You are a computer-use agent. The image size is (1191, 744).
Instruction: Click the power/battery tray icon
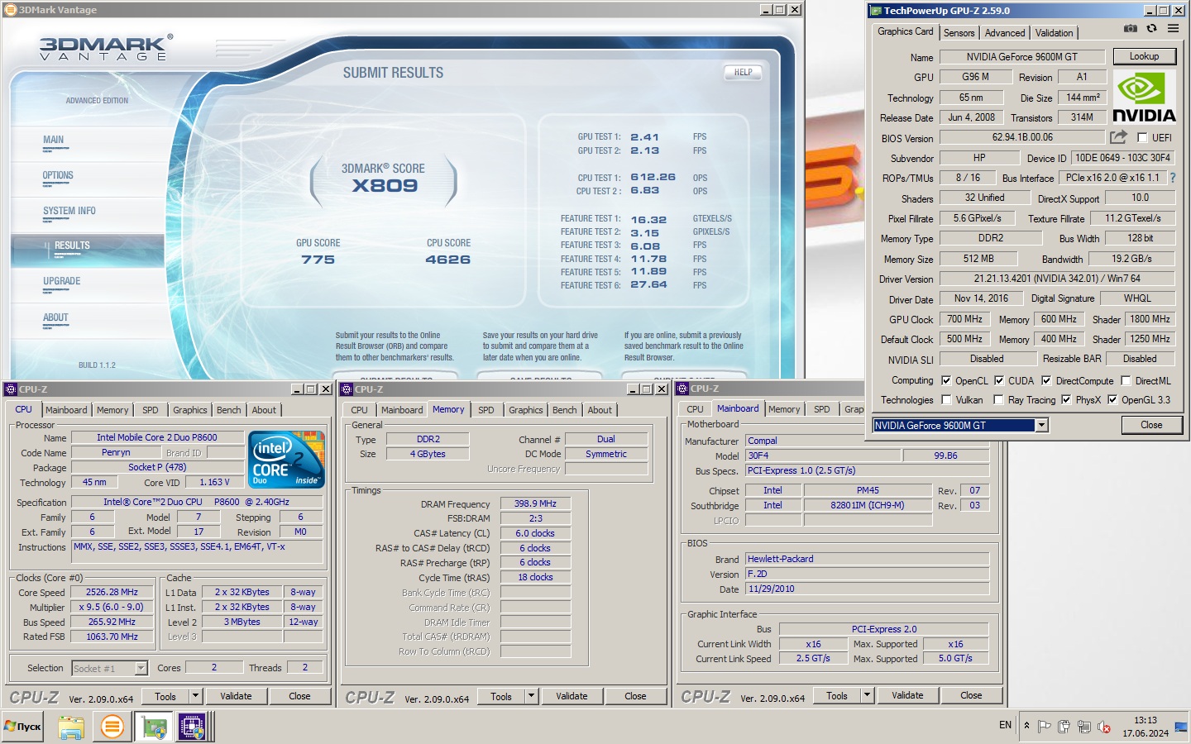[1064, 727]
